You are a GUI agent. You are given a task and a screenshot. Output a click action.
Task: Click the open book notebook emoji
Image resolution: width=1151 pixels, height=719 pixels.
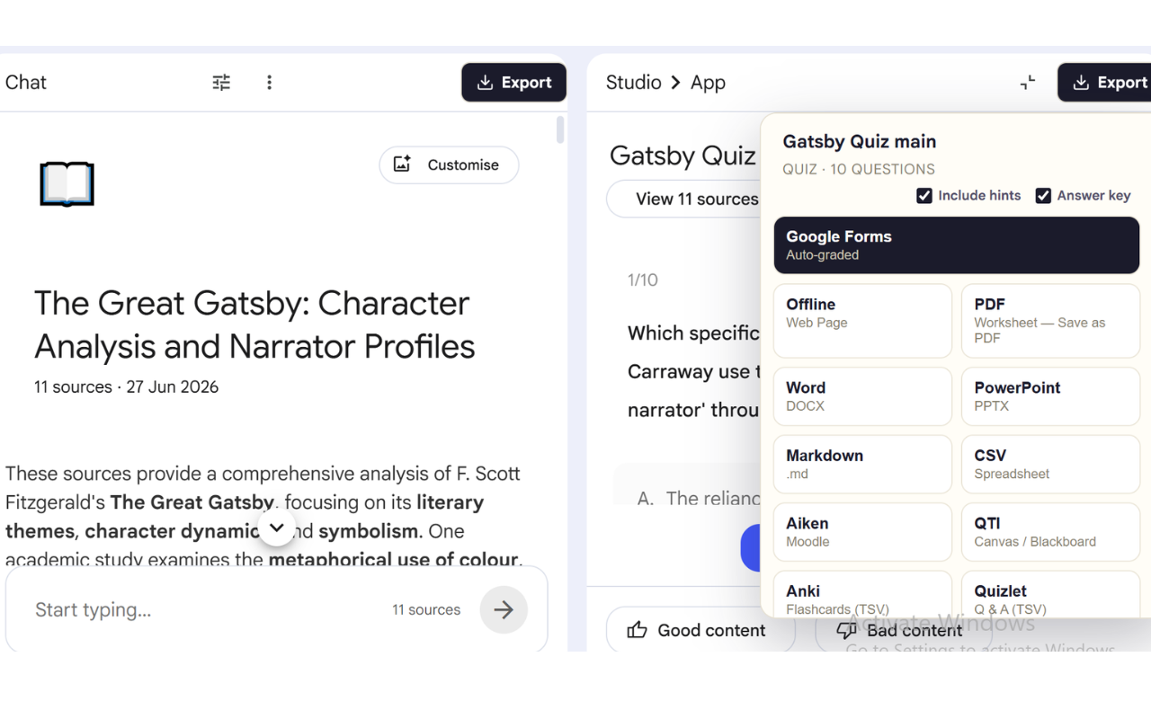tap(67, 184)
